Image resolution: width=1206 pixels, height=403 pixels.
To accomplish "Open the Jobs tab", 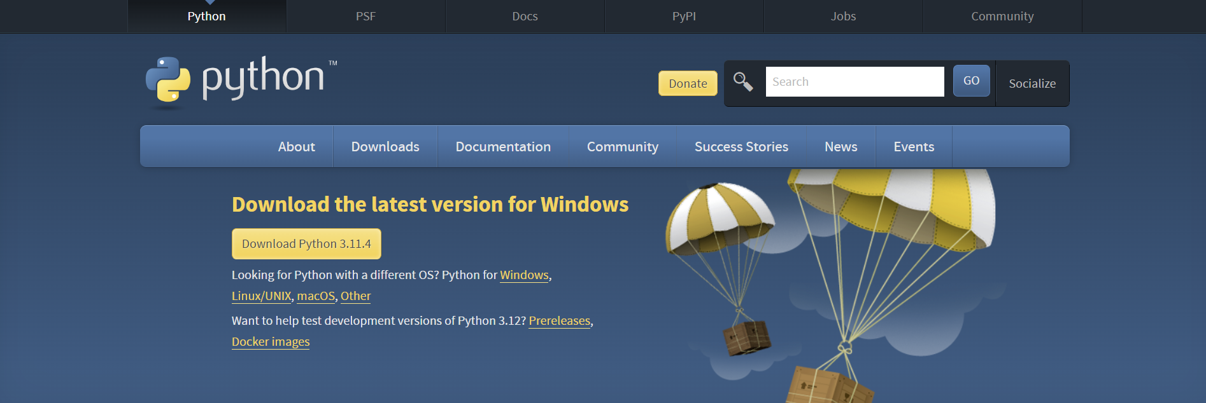I will click(844, 17).
